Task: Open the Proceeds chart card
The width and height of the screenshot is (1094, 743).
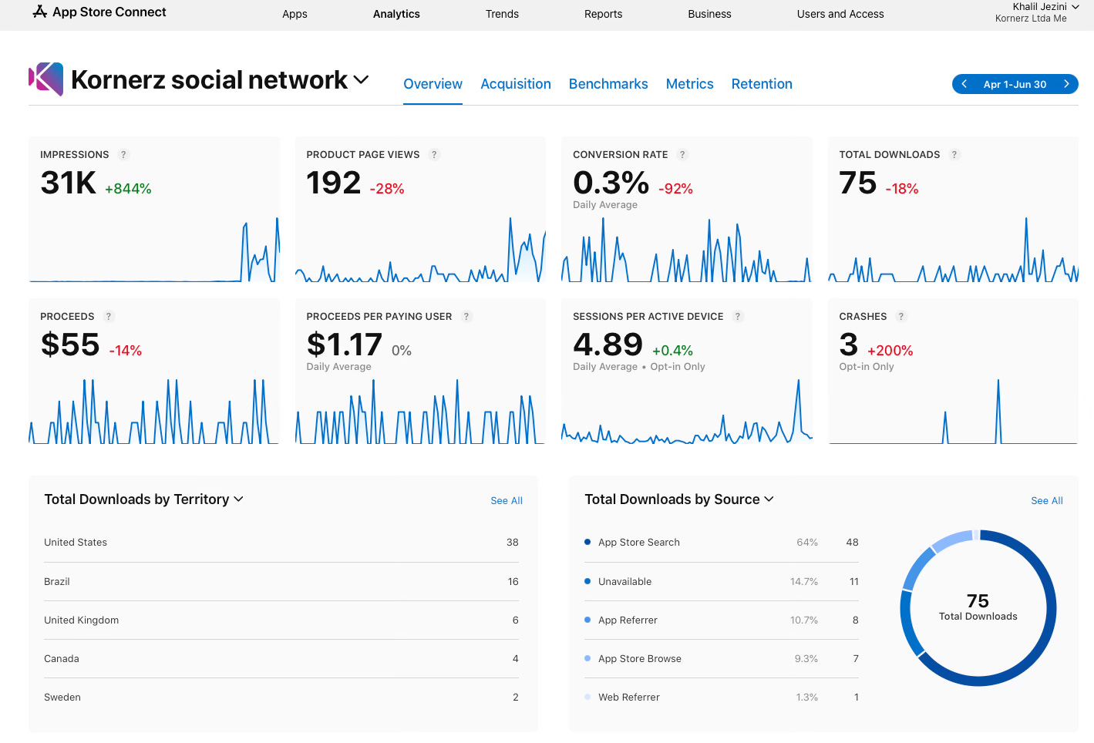Action: (154, 372)
